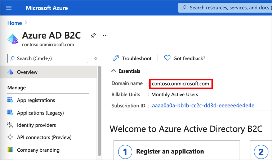Click the sidebar vertical scrollbar
The height and width of the screenshot is (160, 272).
99,108
